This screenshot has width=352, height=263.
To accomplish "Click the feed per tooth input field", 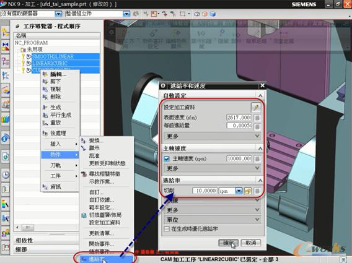I will point(239,126).
